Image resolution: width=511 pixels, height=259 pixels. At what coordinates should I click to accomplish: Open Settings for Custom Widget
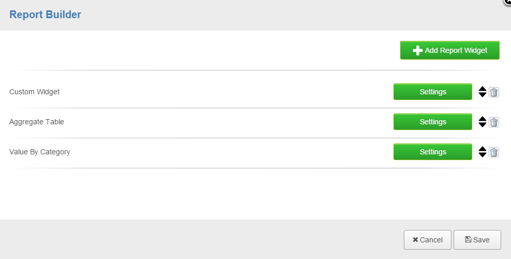(x=433, y=92)
